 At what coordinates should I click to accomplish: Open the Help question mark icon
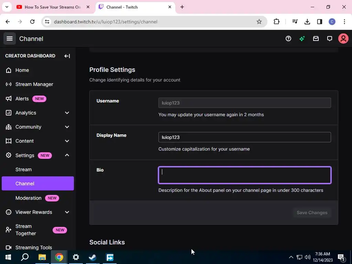(288, 38)
